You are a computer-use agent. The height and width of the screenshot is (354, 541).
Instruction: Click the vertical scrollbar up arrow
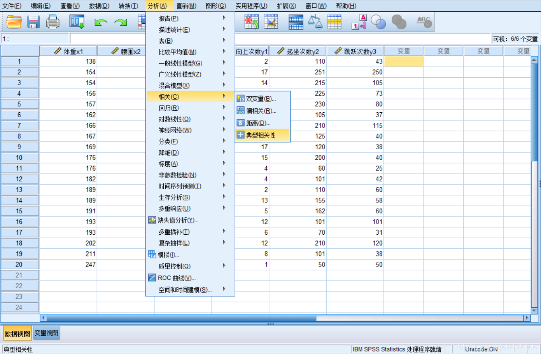pos(534,60)
